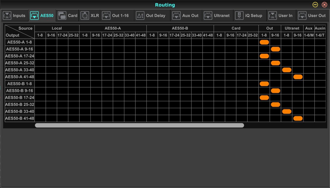
Task: Click the Out Delay delta-t icon
Action: coord(140,15)
